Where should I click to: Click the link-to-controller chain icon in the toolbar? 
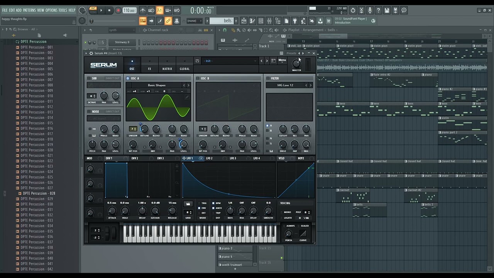tap(168, 21)
